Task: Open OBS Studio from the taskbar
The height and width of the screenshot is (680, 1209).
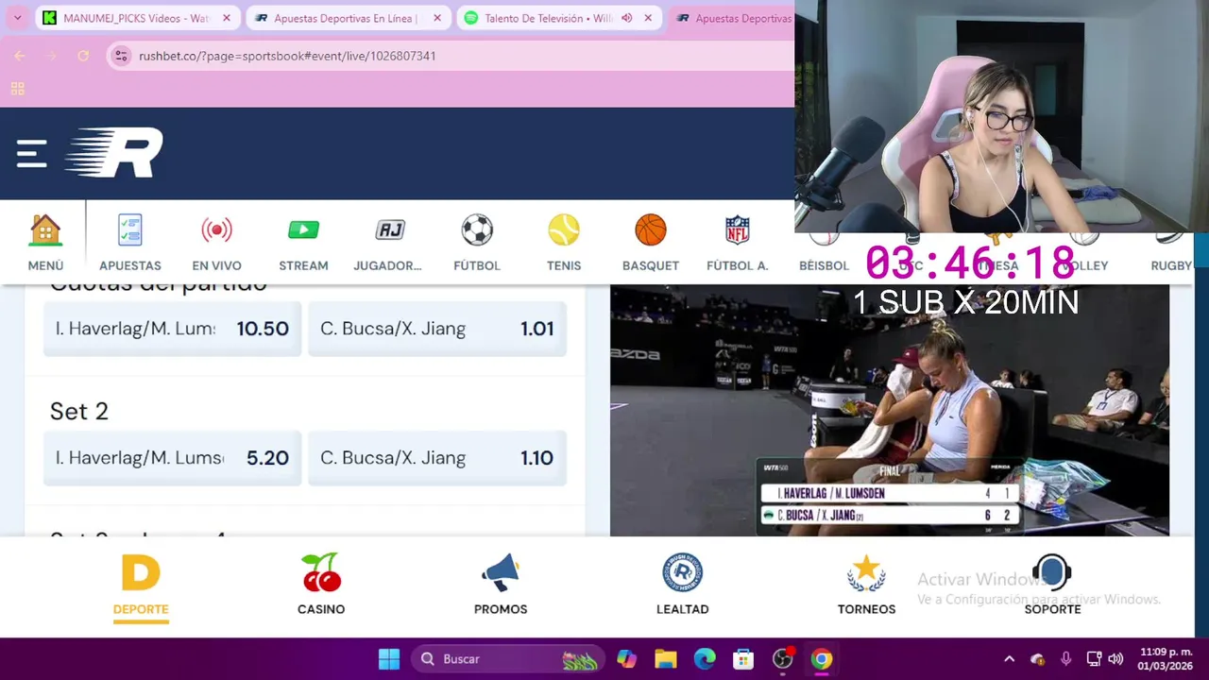Action: (x=783, y=659)
